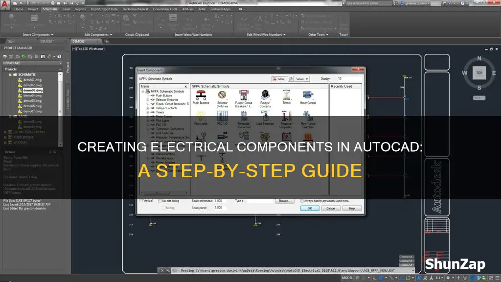Click the N compass direction on ViewCube

(479, 58)
